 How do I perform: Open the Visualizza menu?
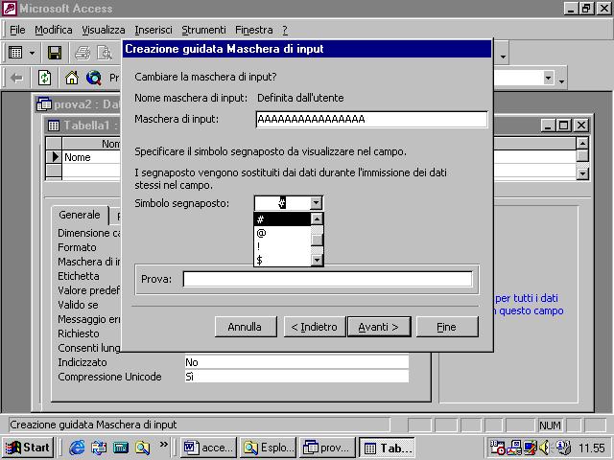click(x=104, y=30)
